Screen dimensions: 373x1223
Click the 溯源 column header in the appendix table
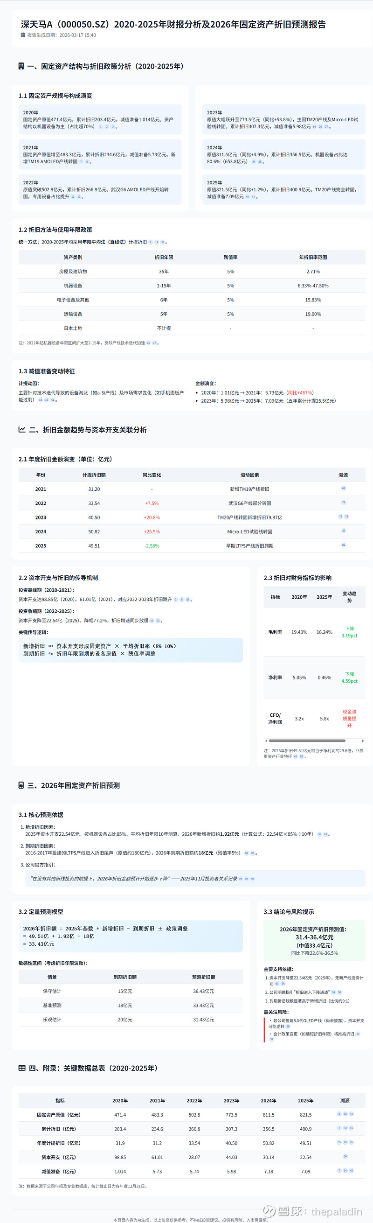pyautogui.click(x=345, y=1100)
